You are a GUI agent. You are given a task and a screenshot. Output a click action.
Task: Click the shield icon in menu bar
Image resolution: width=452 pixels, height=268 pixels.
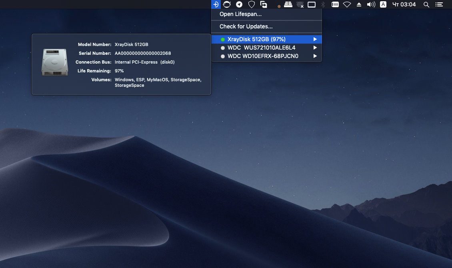[251, 4]
